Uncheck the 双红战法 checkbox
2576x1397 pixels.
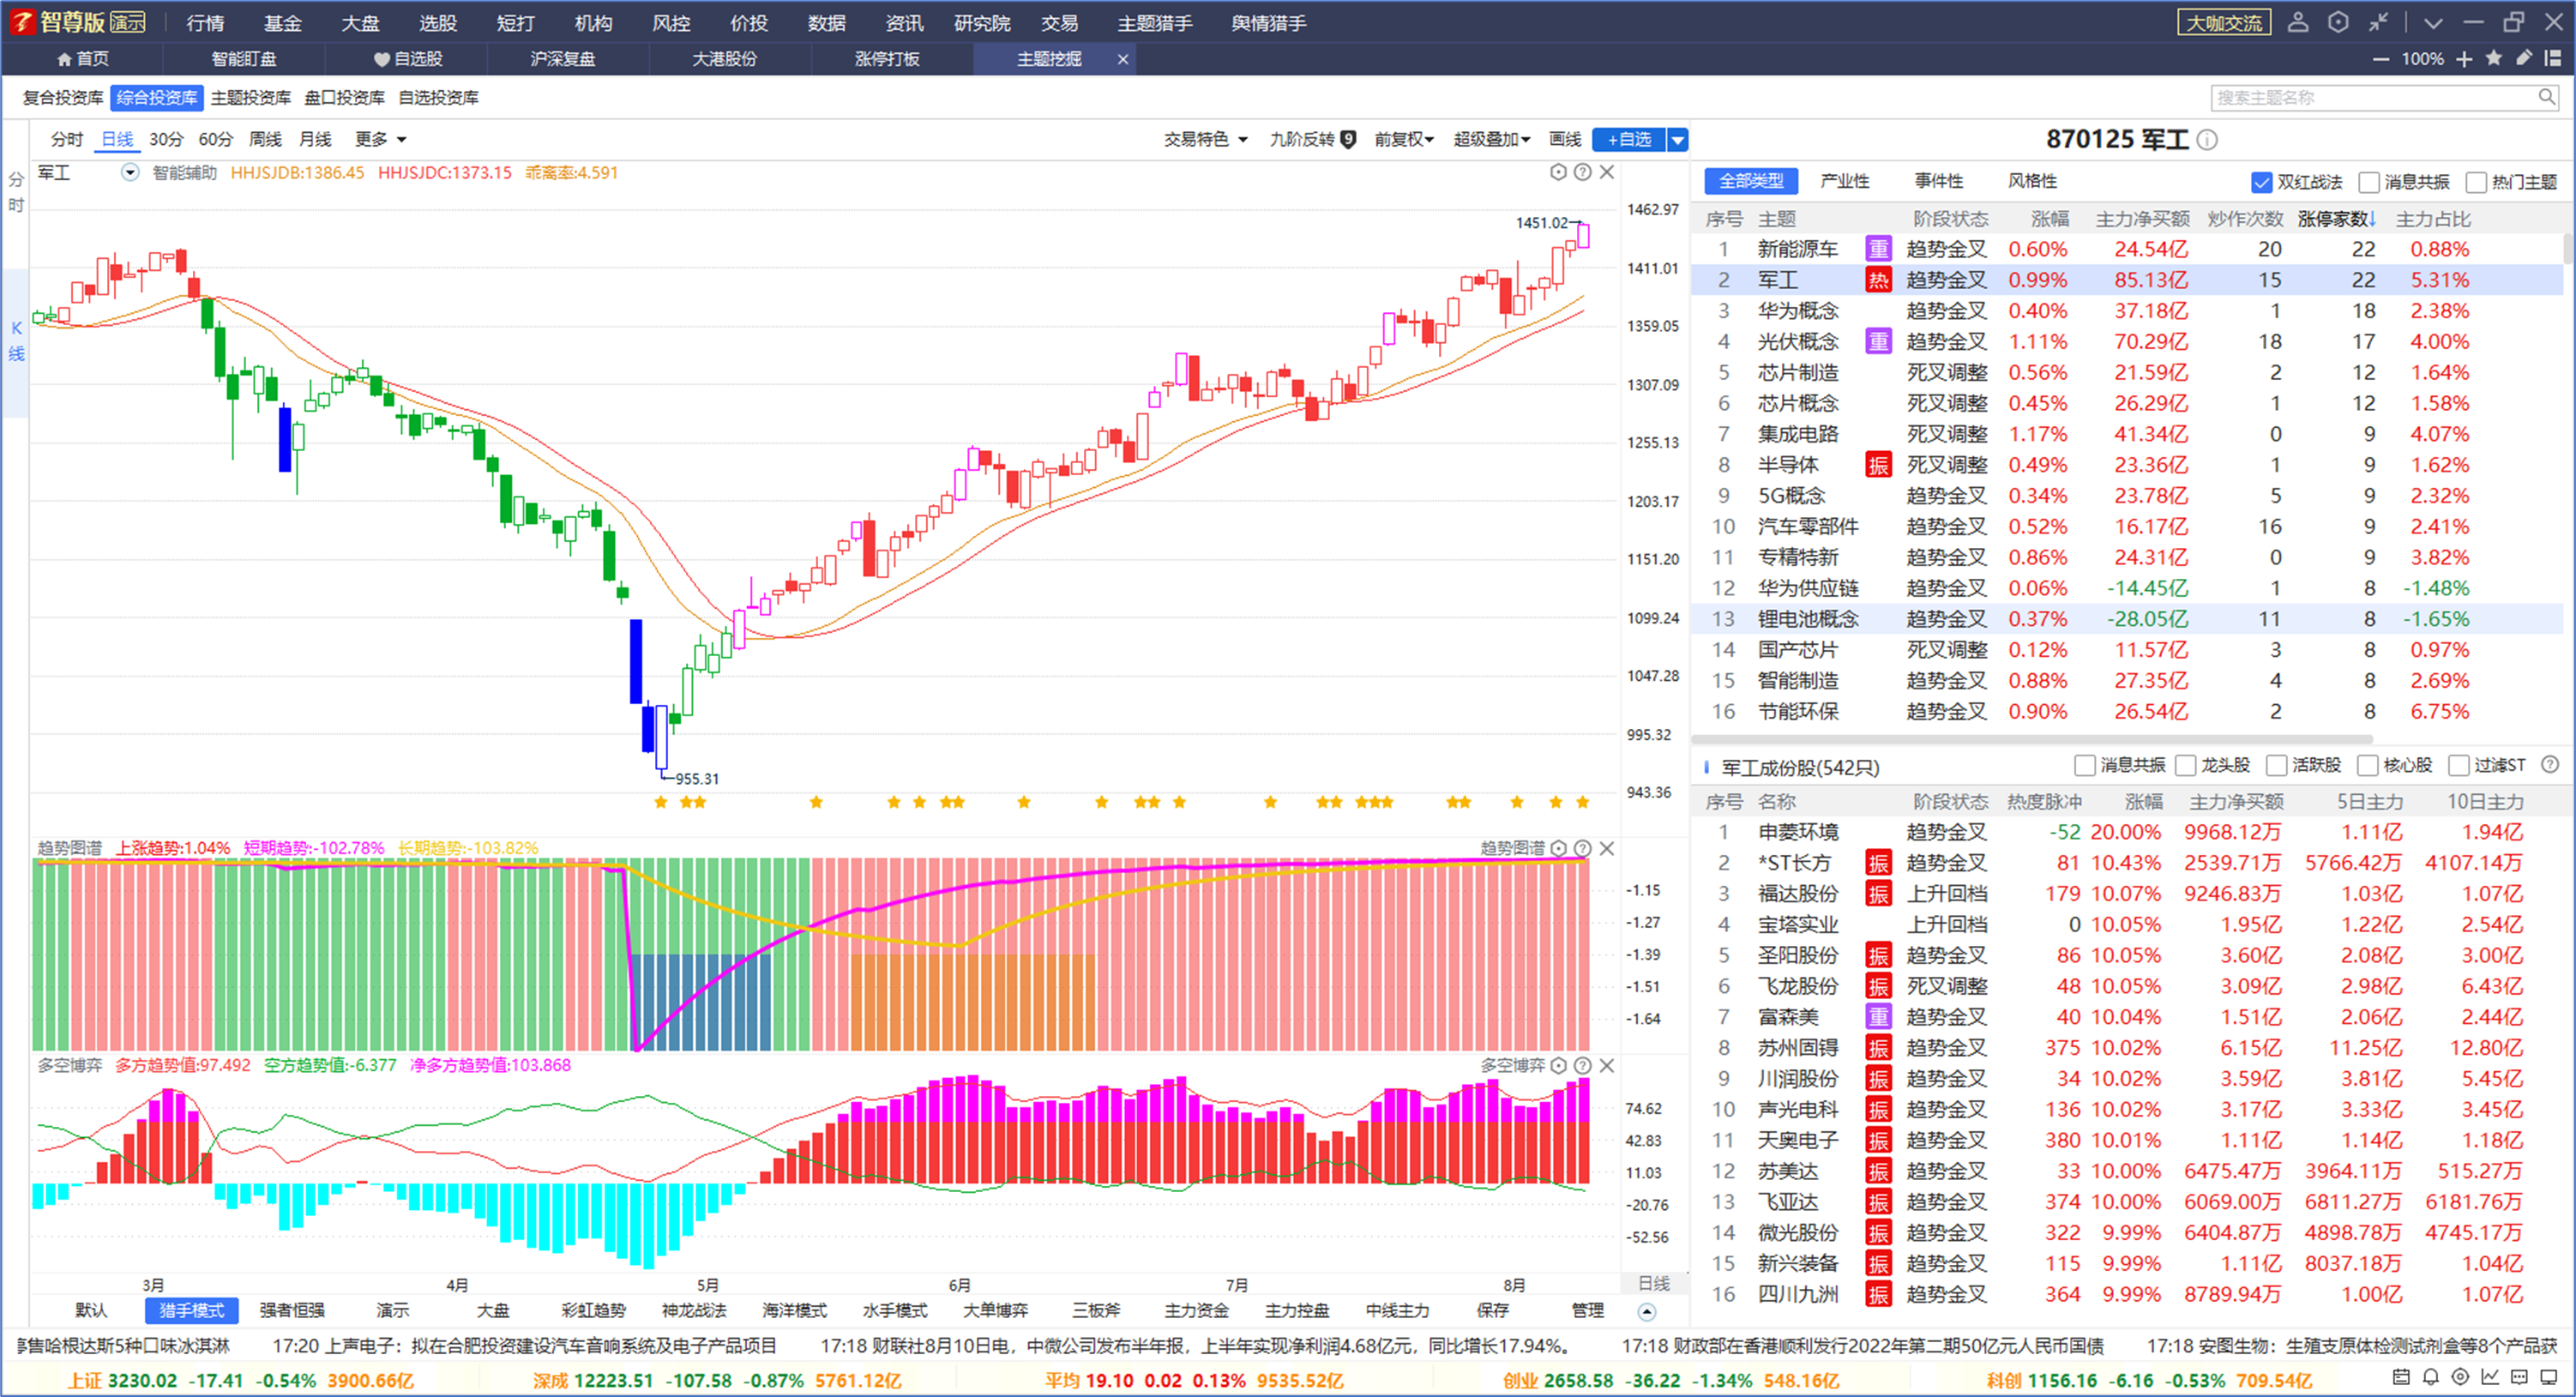click(2261, 182)
